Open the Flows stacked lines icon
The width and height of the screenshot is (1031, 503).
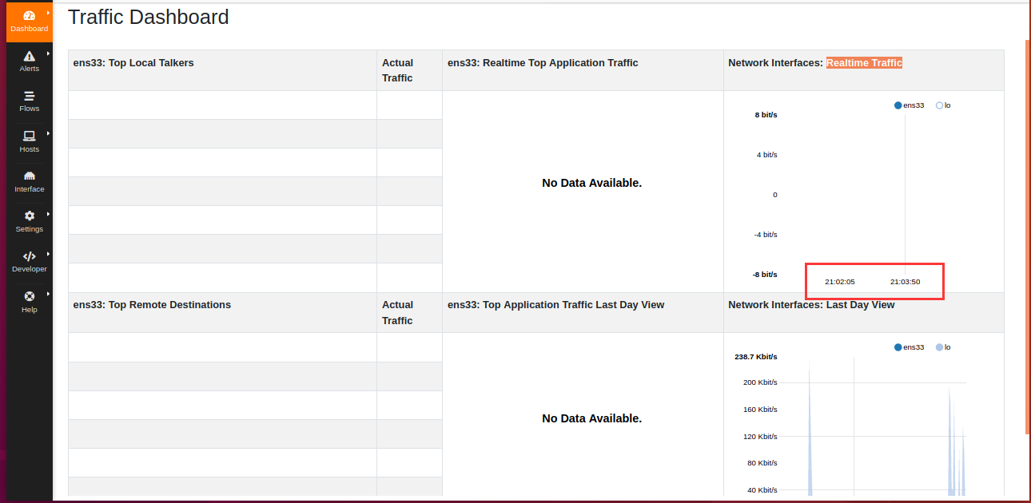click(x=30, y=96)
